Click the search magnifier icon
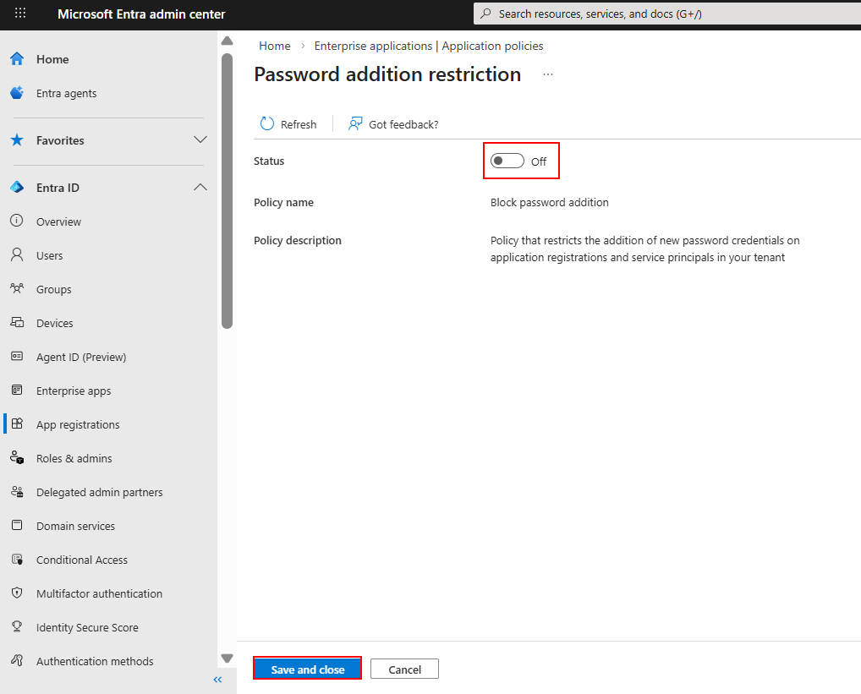861x694 pixels. [486, 14]
